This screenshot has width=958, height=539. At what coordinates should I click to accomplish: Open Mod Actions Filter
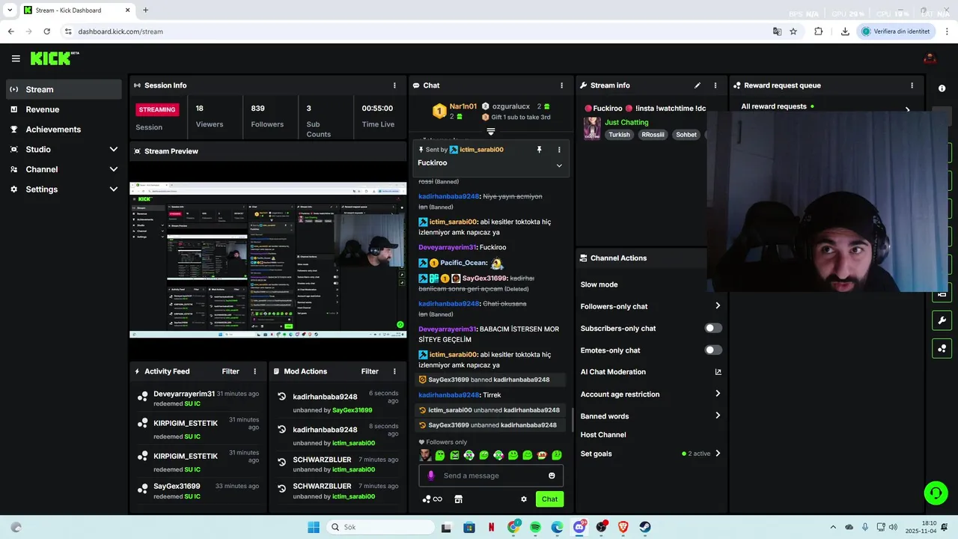click(x=370, y=371)
